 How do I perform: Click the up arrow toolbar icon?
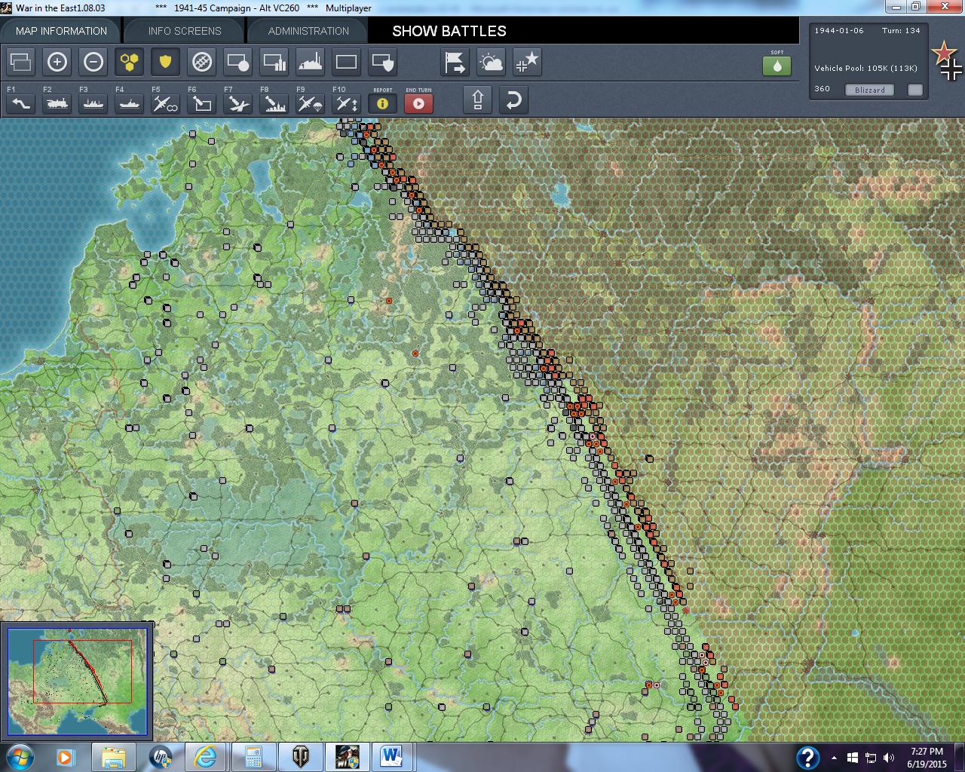pos(477,100)
